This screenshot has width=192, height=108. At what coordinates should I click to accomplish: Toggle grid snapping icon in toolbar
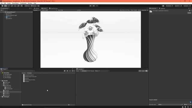(x=38, y=6)
